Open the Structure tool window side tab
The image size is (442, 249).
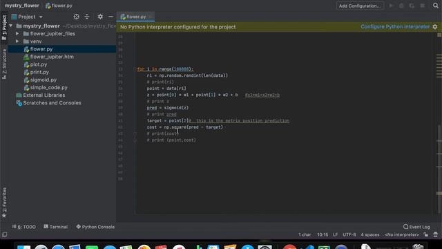pos(4,64)
